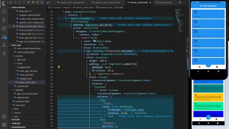Open note_model.g.dart file

click(x=26, y=52)
